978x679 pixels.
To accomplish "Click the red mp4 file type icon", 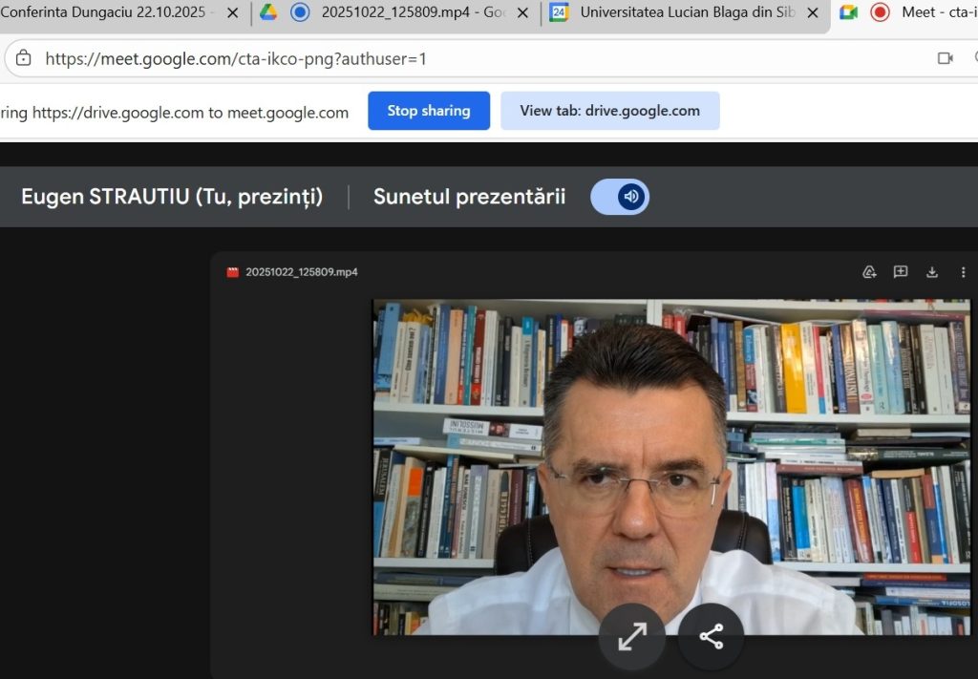I will [232, 272].
